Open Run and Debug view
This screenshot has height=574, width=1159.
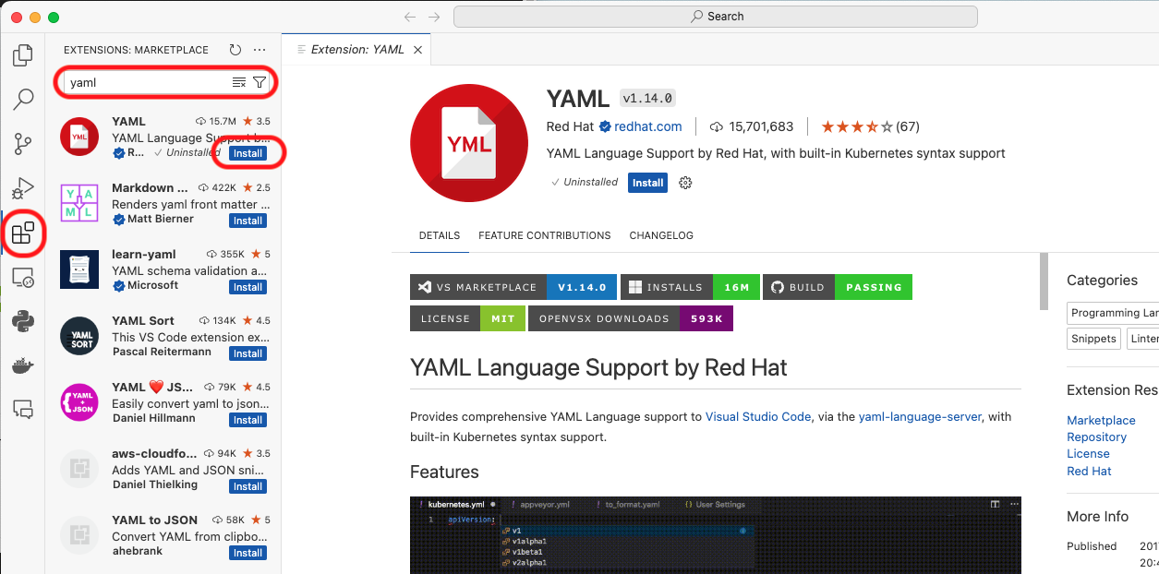(x=23, y=188)
